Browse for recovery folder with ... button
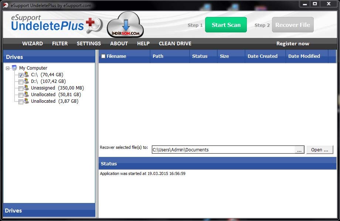 coord(299,150)
